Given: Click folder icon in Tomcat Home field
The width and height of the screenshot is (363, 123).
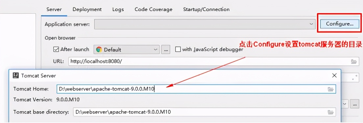Looking at the screenshot, I should [x=330, y=89].
